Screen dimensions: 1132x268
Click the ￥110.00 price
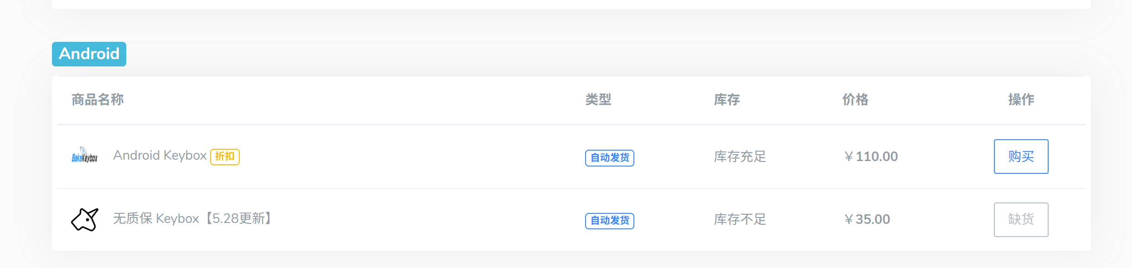point(870,157)
